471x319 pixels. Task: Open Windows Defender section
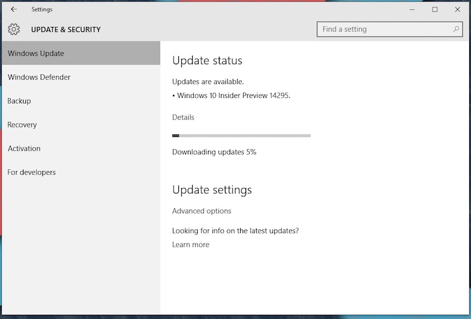click(81, 77)
